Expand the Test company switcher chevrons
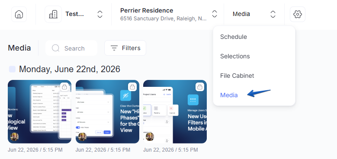Screen dimensions: 337x159 (100, 14)
